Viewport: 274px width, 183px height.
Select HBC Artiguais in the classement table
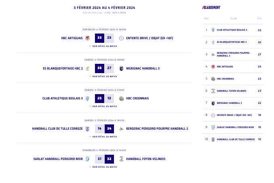[x=225, y=66]
